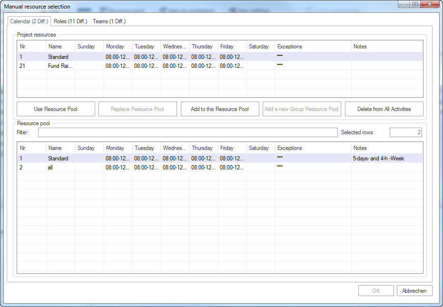The height and width of the screenshot is (307, 443).
Task: Click Notes header in Project resources table
Action: 387,47
